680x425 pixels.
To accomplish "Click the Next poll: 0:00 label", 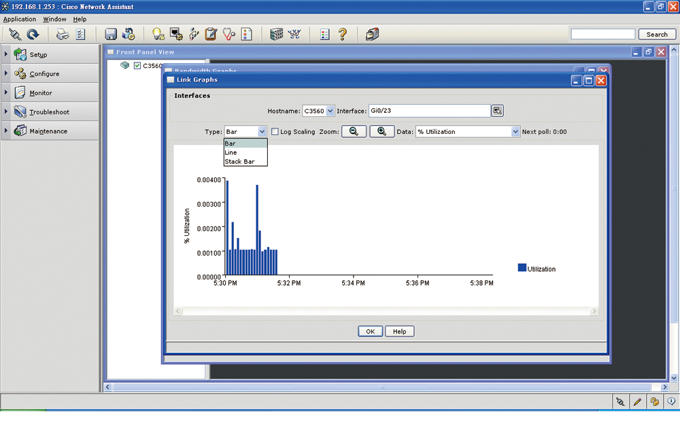I will tap(544, 132).
